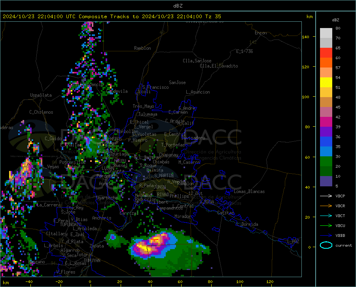
Task: Click the orange 57 dBZ color swatch
Action: pyautogui.click(x=326, y=63)
